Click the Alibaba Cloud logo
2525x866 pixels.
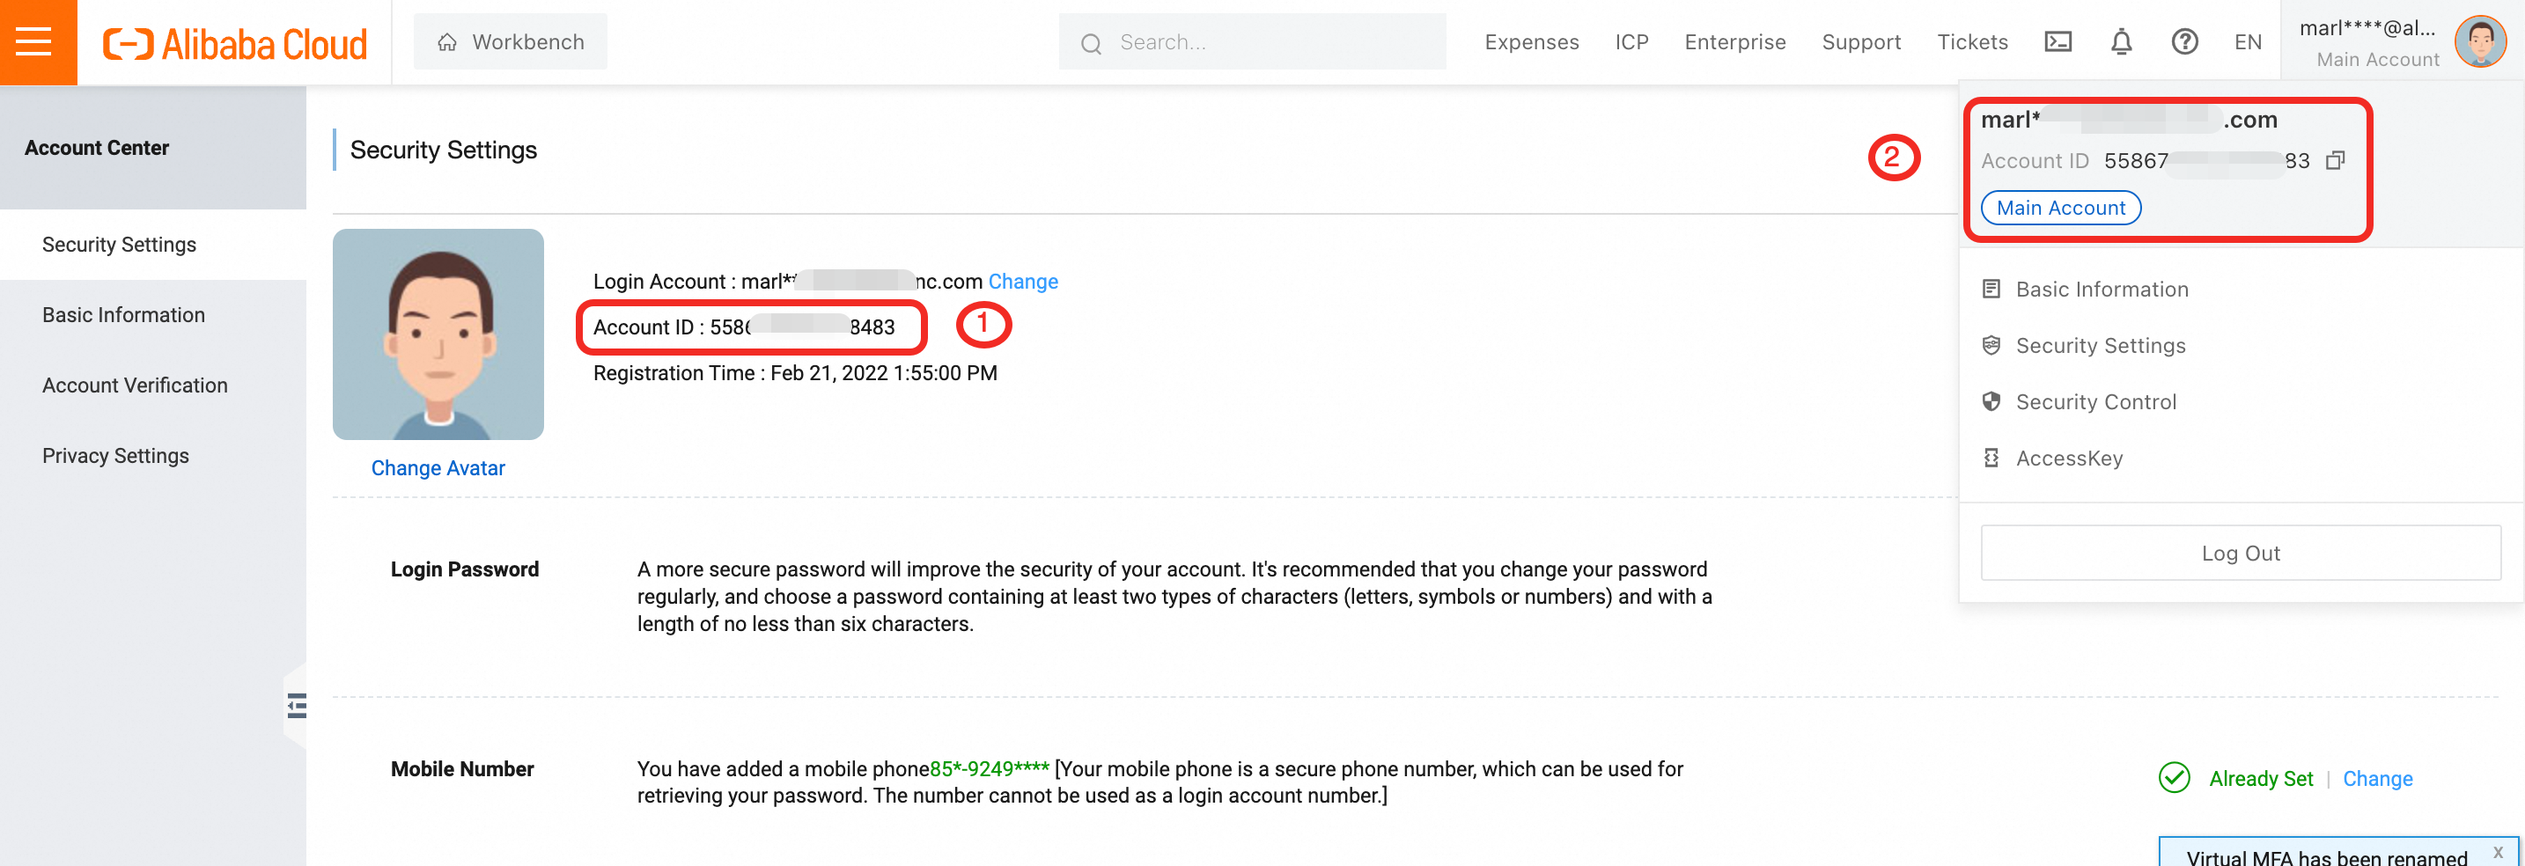pos(235,43)
